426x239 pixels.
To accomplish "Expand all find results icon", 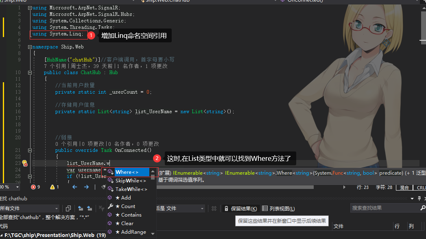I will pos(90,208).
